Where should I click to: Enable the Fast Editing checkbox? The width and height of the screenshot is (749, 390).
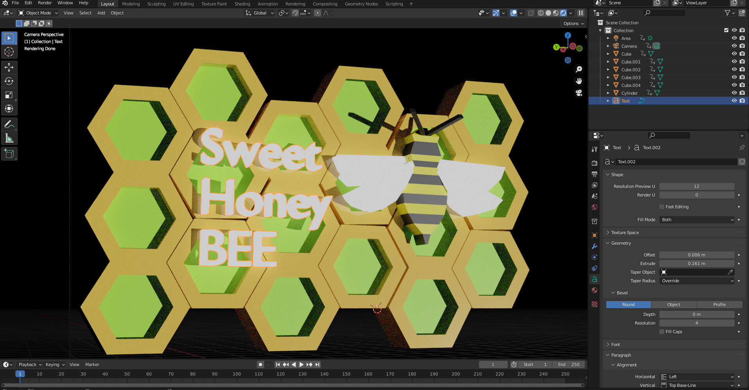[661, 207]
